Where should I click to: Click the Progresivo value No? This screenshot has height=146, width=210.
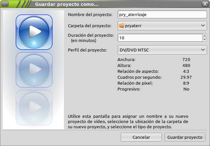(186, 89)
